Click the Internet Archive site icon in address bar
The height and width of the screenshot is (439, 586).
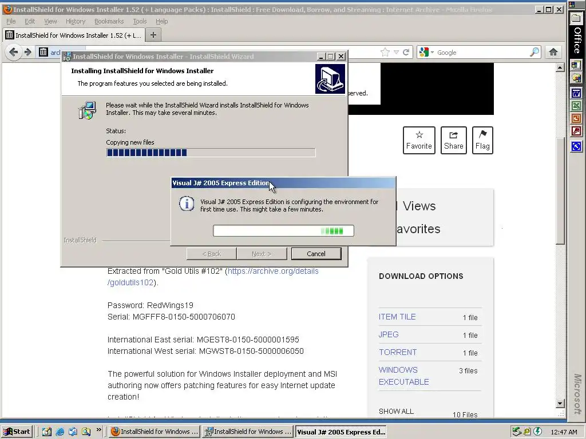click(43, 52)
